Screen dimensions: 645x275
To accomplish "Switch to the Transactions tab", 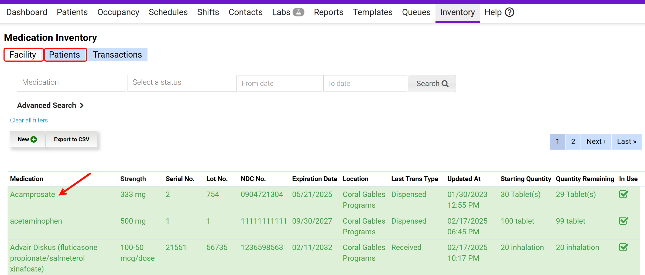I will coord(117,55).
